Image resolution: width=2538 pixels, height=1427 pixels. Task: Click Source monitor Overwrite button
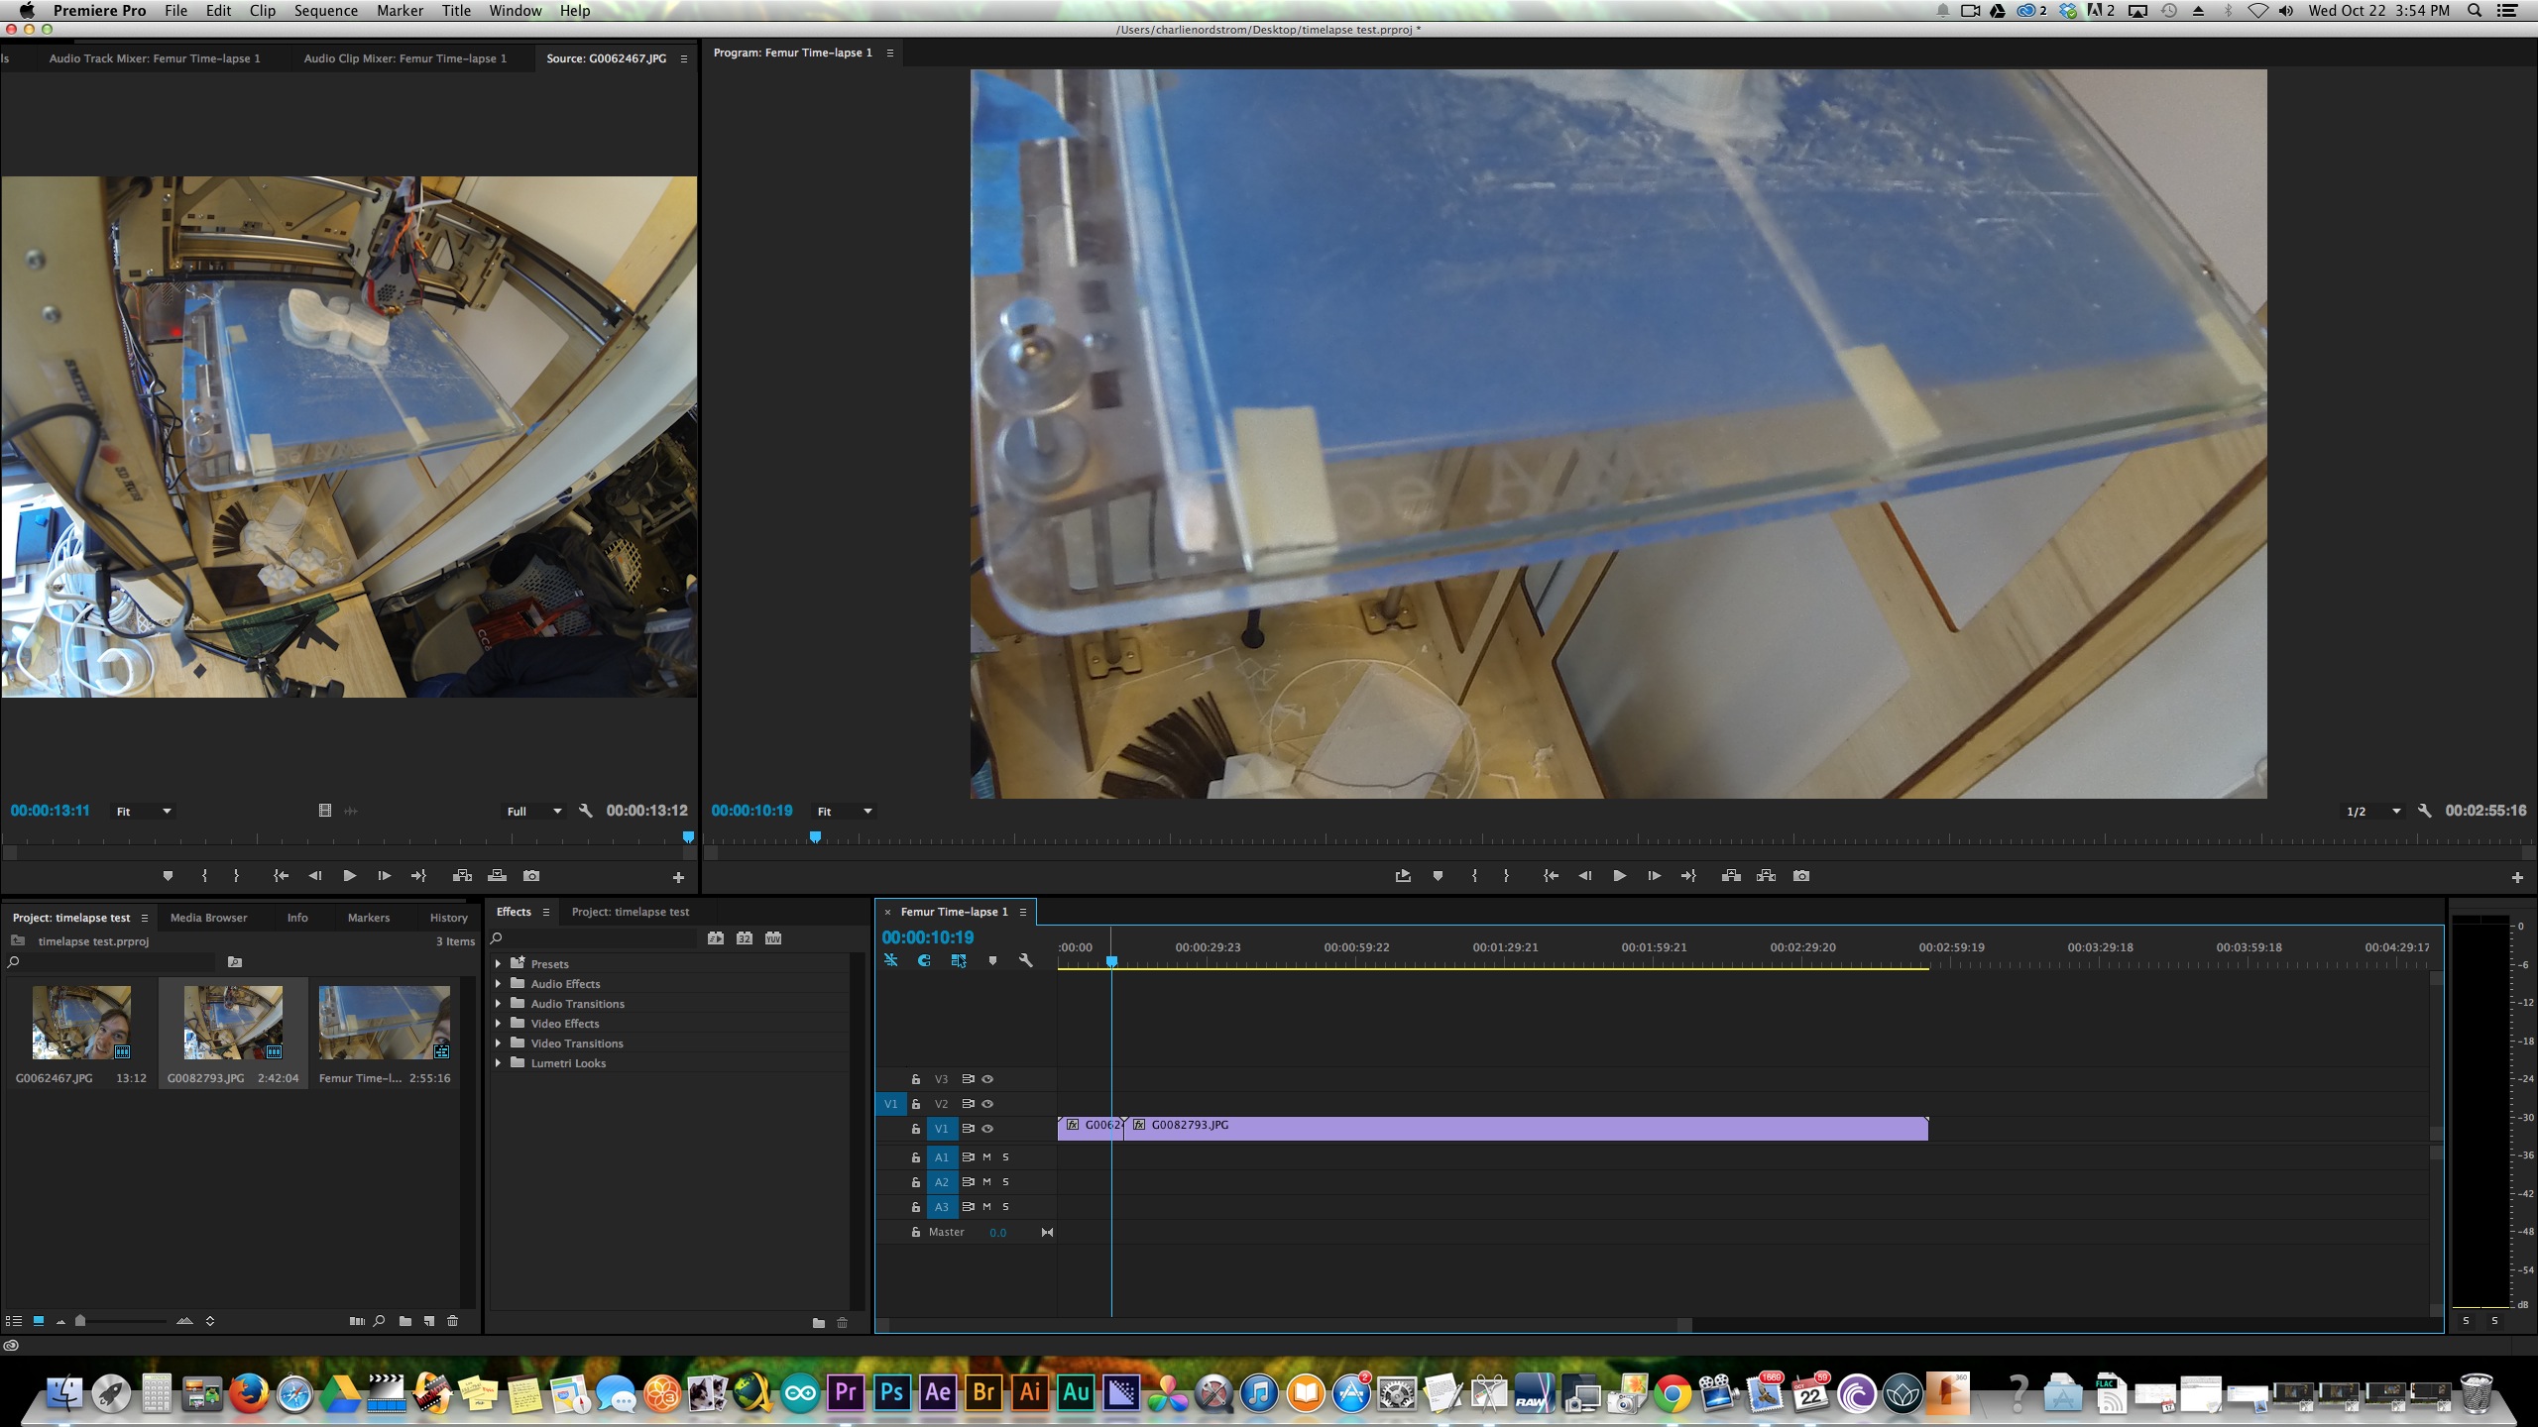[497, 876]
